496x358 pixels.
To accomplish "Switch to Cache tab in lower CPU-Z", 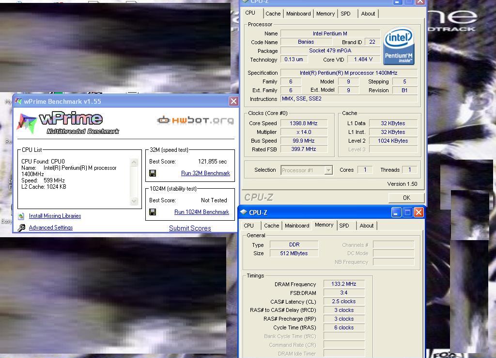I will (271, 226).
